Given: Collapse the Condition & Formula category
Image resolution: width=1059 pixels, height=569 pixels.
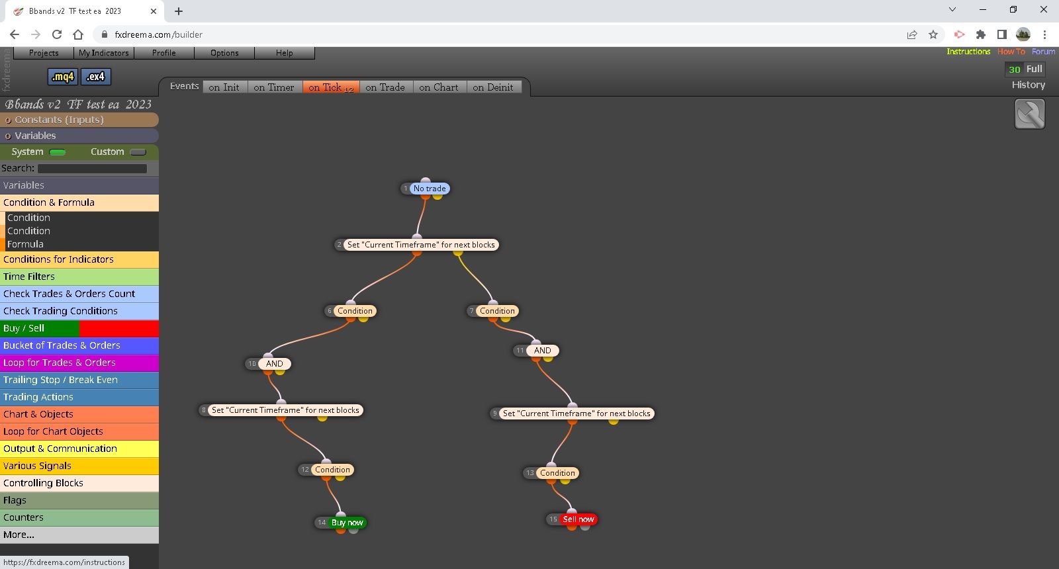Looking at the screenshot, I should click(79, 202).
